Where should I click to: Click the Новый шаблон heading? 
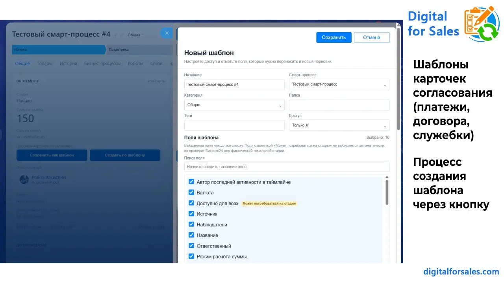pos(209,53)
